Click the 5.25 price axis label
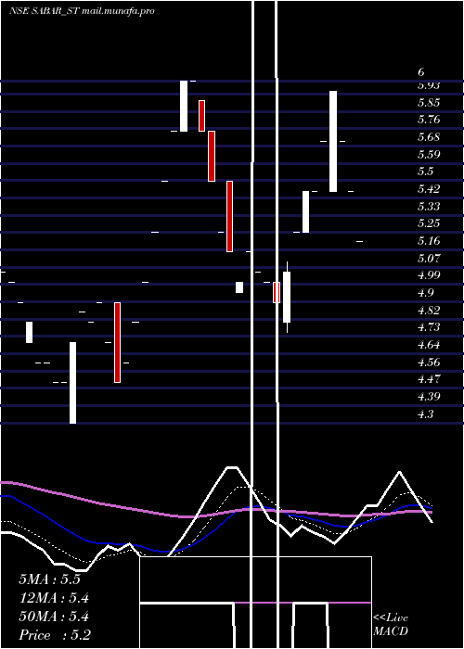This screenshot has height=649, width=464. click(429, 224)
